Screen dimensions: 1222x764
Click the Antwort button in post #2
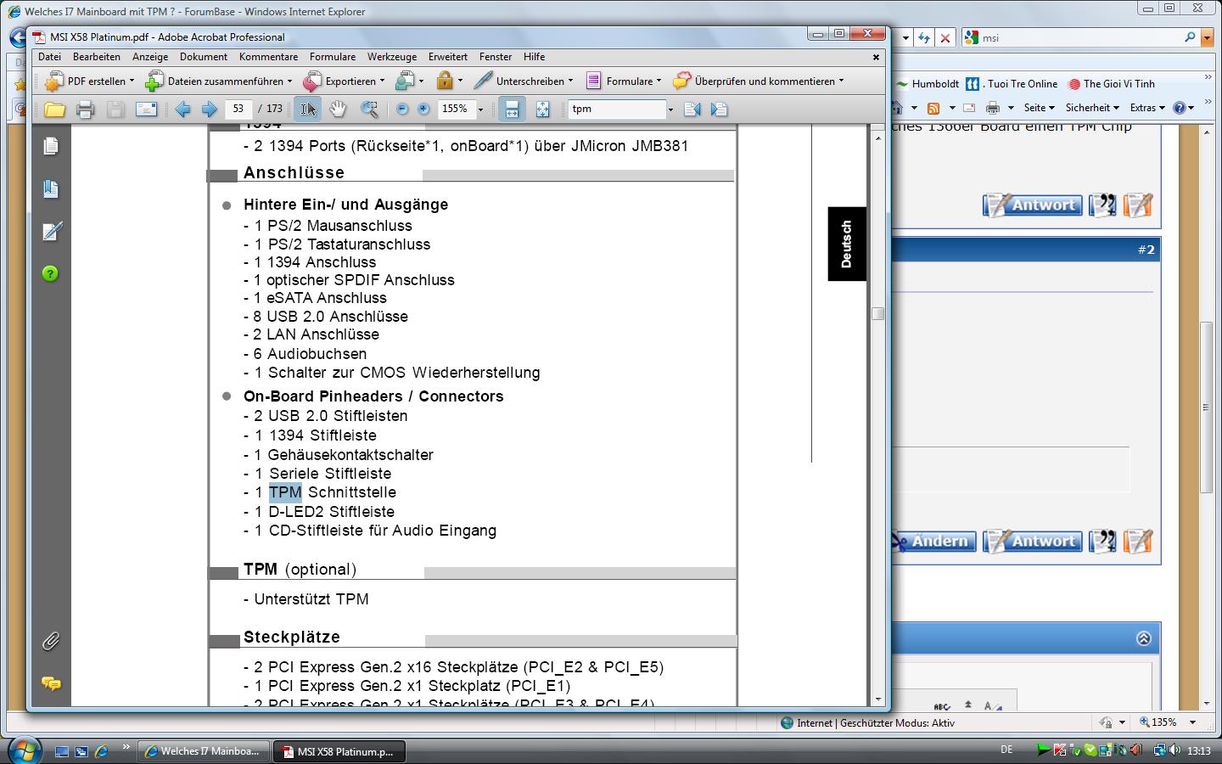tap(1032, 541)
